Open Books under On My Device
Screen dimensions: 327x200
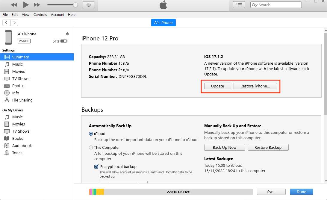pos(37,139)
